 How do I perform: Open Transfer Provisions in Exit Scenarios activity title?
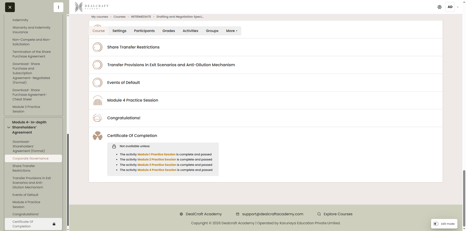pos(171,65)
